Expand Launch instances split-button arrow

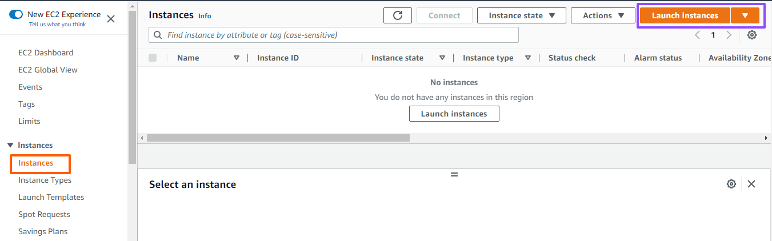point(745,15)
